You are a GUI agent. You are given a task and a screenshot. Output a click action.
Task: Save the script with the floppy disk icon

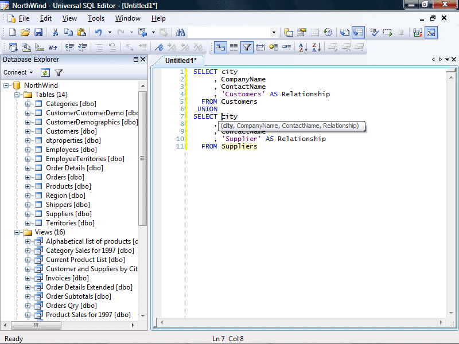point(38,33)
